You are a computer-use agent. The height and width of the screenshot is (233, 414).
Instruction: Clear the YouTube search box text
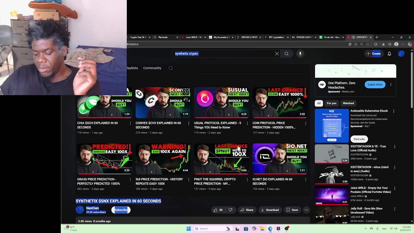pos(277,54)
